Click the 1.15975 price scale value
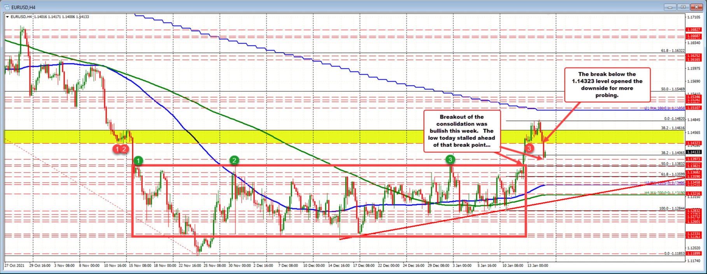The width and height of the screenshot is (707, 274). (x=693, y=68)
